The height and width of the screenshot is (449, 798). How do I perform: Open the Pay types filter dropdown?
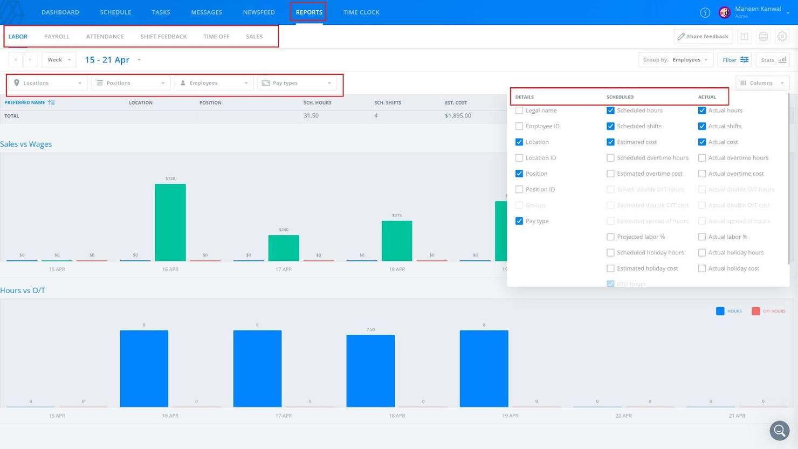point(297,83)
